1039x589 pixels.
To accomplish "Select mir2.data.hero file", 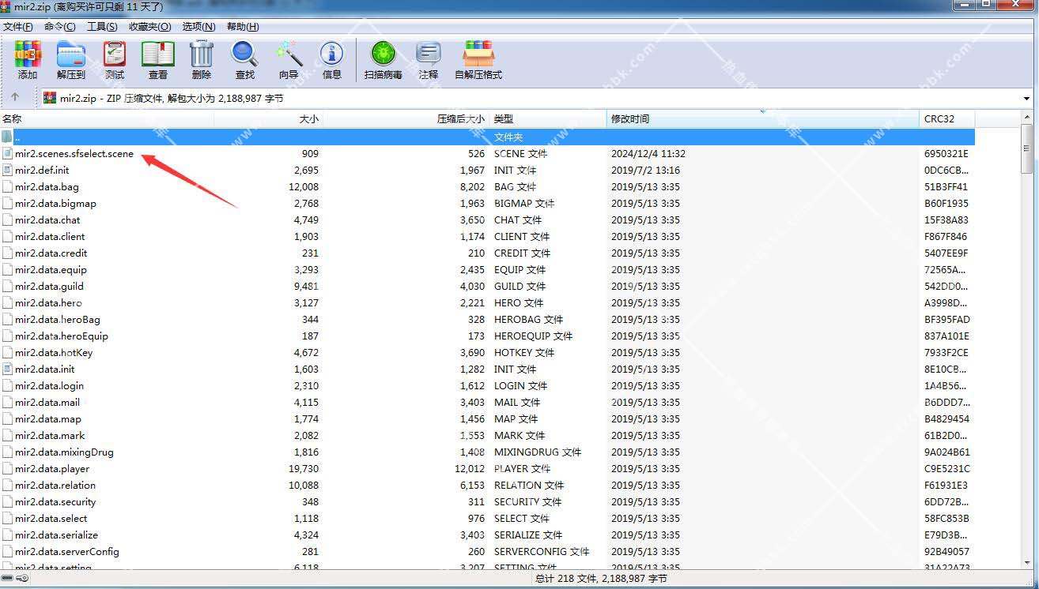I will 48,302.
